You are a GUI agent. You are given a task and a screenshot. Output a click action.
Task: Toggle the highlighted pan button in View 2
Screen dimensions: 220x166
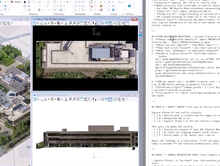coord(98,23)
